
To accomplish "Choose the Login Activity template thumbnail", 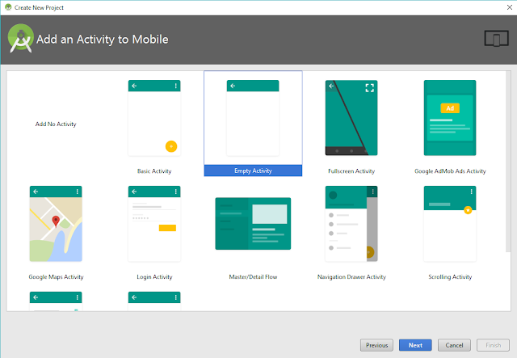I will point(154,224).
